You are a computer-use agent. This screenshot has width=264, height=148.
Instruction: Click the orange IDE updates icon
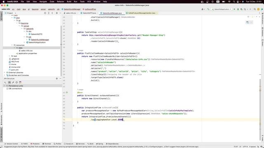258,9
